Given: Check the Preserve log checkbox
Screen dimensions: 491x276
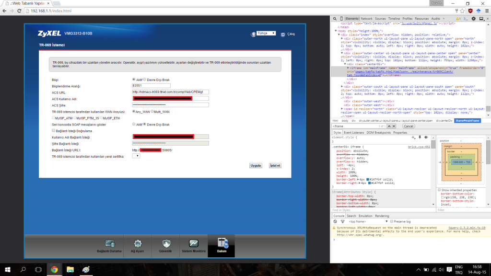Looking at the screenshot, I should [391, 221].
